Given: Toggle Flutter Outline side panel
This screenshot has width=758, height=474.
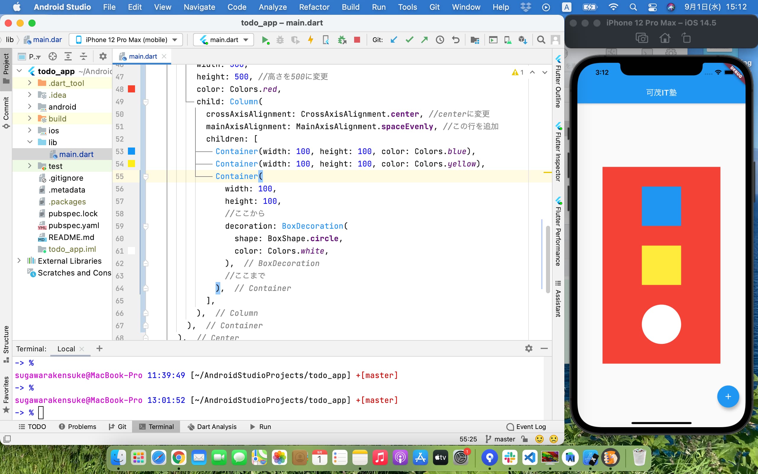Looking at the screenshot, I should pyautogui.click(x=558, y=82).
